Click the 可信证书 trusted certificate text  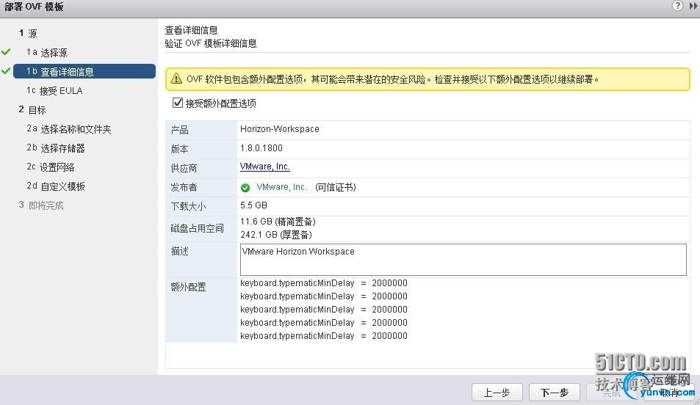336,187
